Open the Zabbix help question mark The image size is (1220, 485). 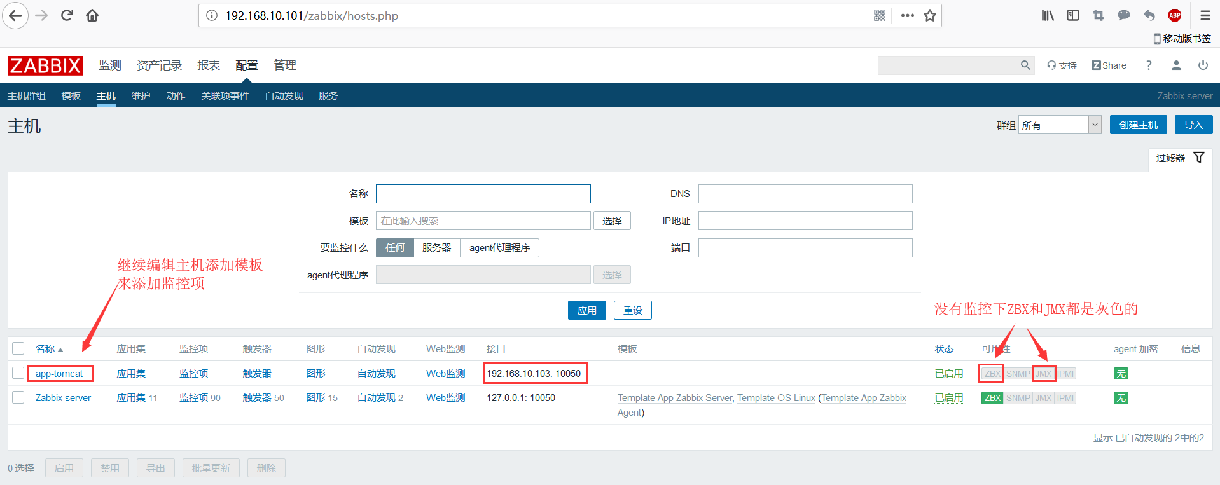pos(1149,65)
